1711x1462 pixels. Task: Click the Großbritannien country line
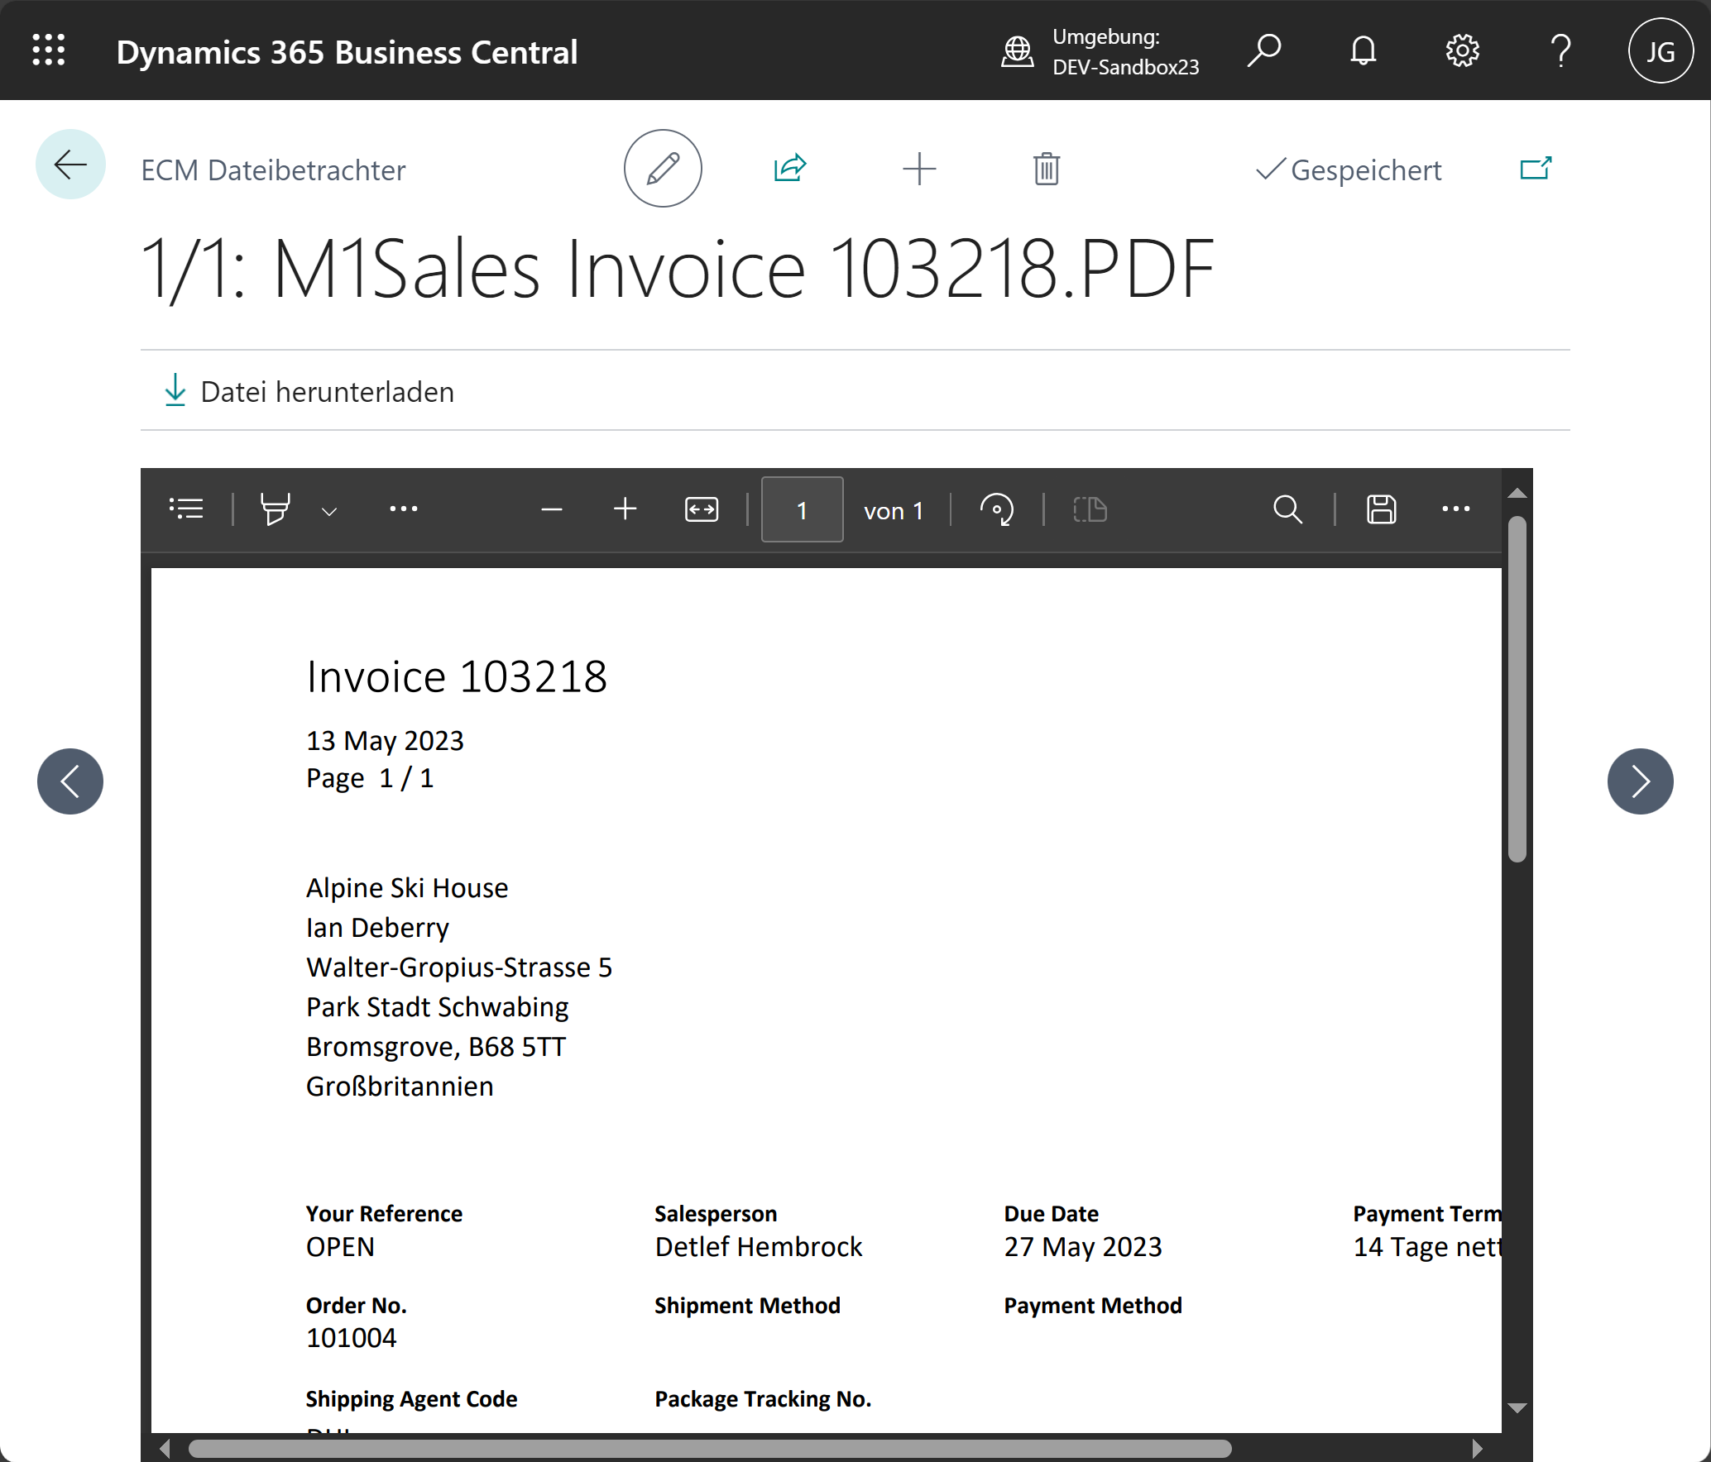pos(400,1087)
